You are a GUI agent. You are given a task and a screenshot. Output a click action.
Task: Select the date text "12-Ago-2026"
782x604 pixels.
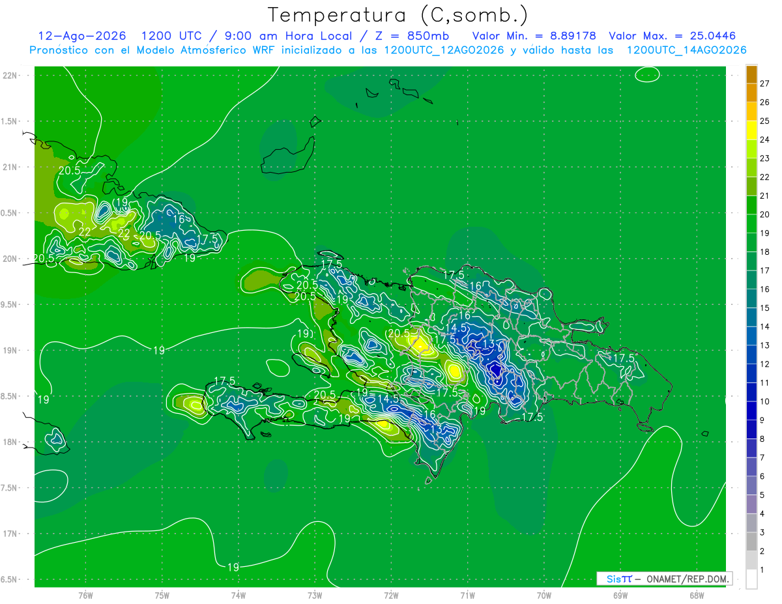click(x=81, y=36)
